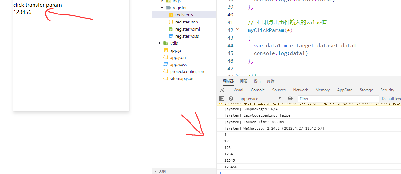
Task: Click the var data1 code line
Action: point(305,46)
